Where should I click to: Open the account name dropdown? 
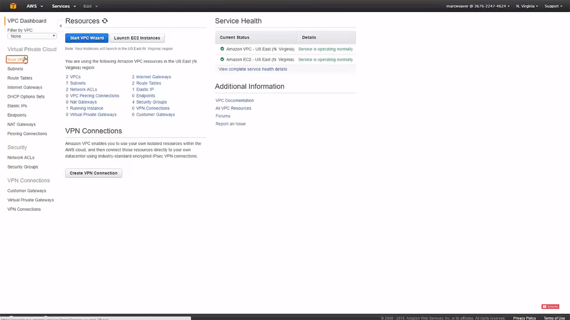[478, 6]
